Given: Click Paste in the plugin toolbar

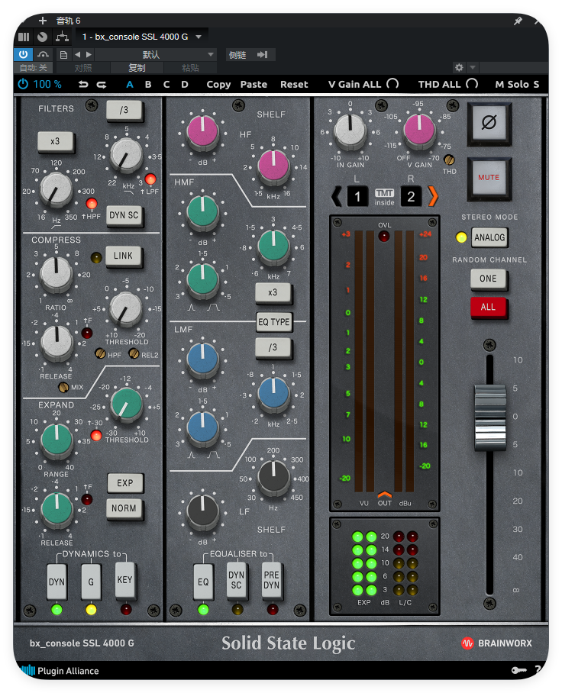Looking at the screenshot, I should 254,85.
